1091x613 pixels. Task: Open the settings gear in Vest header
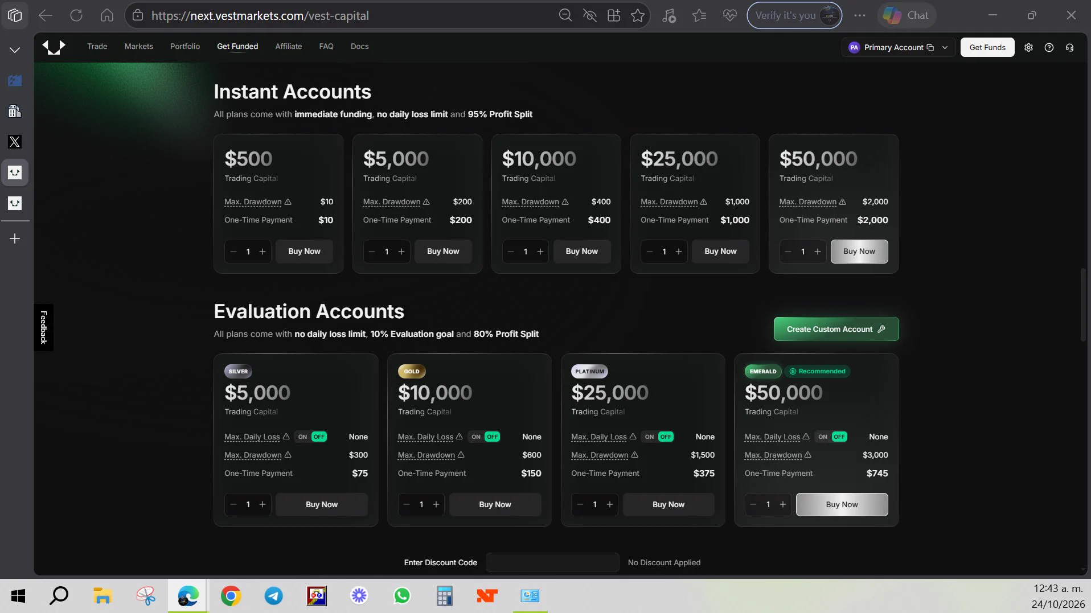[x=1028, y=48]
